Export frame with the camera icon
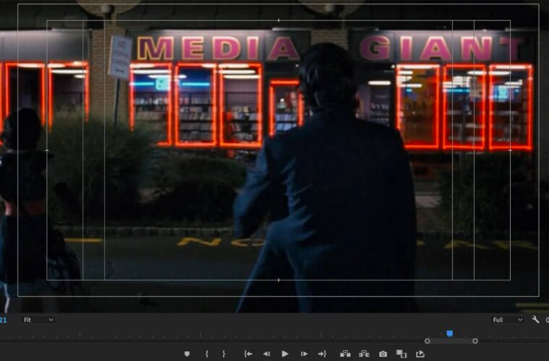 point(383,354)
